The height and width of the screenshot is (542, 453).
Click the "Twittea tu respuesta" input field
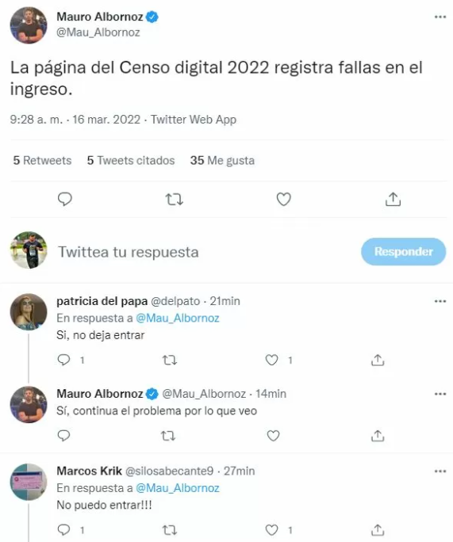pyautogui.click(x=204, y=252)
